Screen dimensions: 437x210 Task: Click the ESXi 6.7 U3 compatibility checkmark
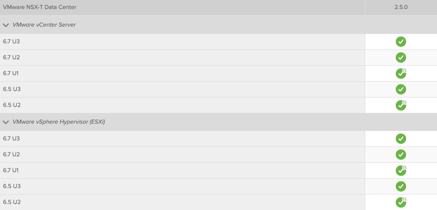point(400,138)
